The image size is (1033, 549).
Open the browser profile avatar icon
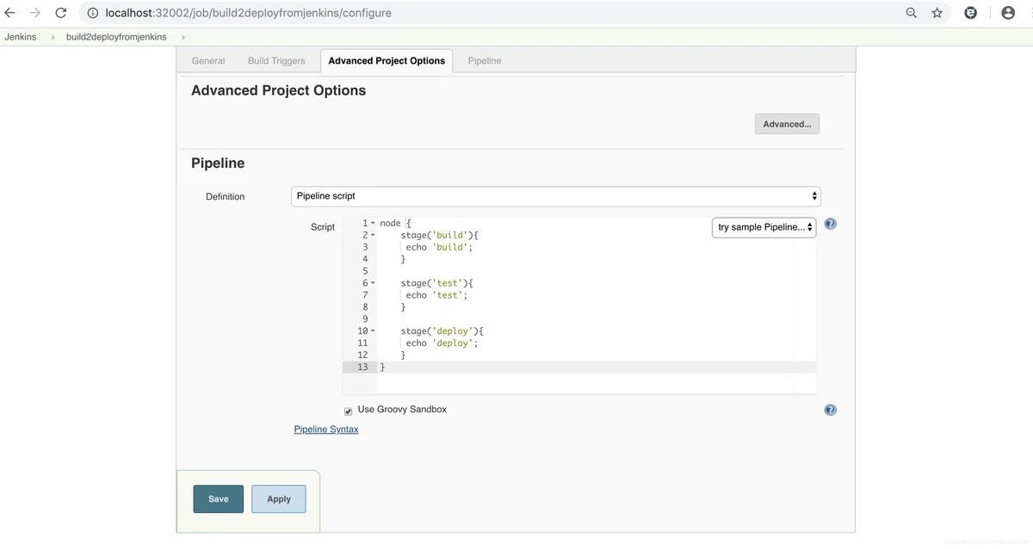click(1008, 13)
